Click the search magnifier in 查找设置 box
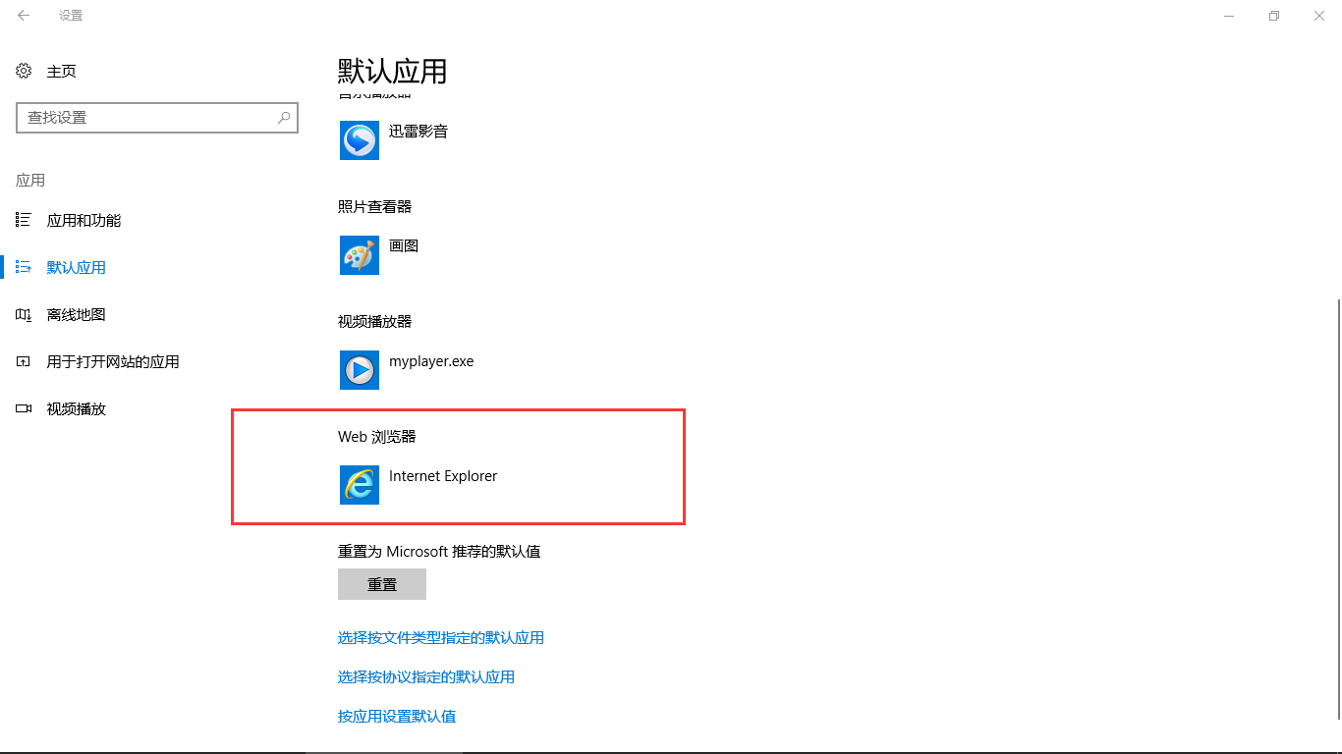Image resolution: width=1342 pixels, height=754 pixels. [283, 117]
